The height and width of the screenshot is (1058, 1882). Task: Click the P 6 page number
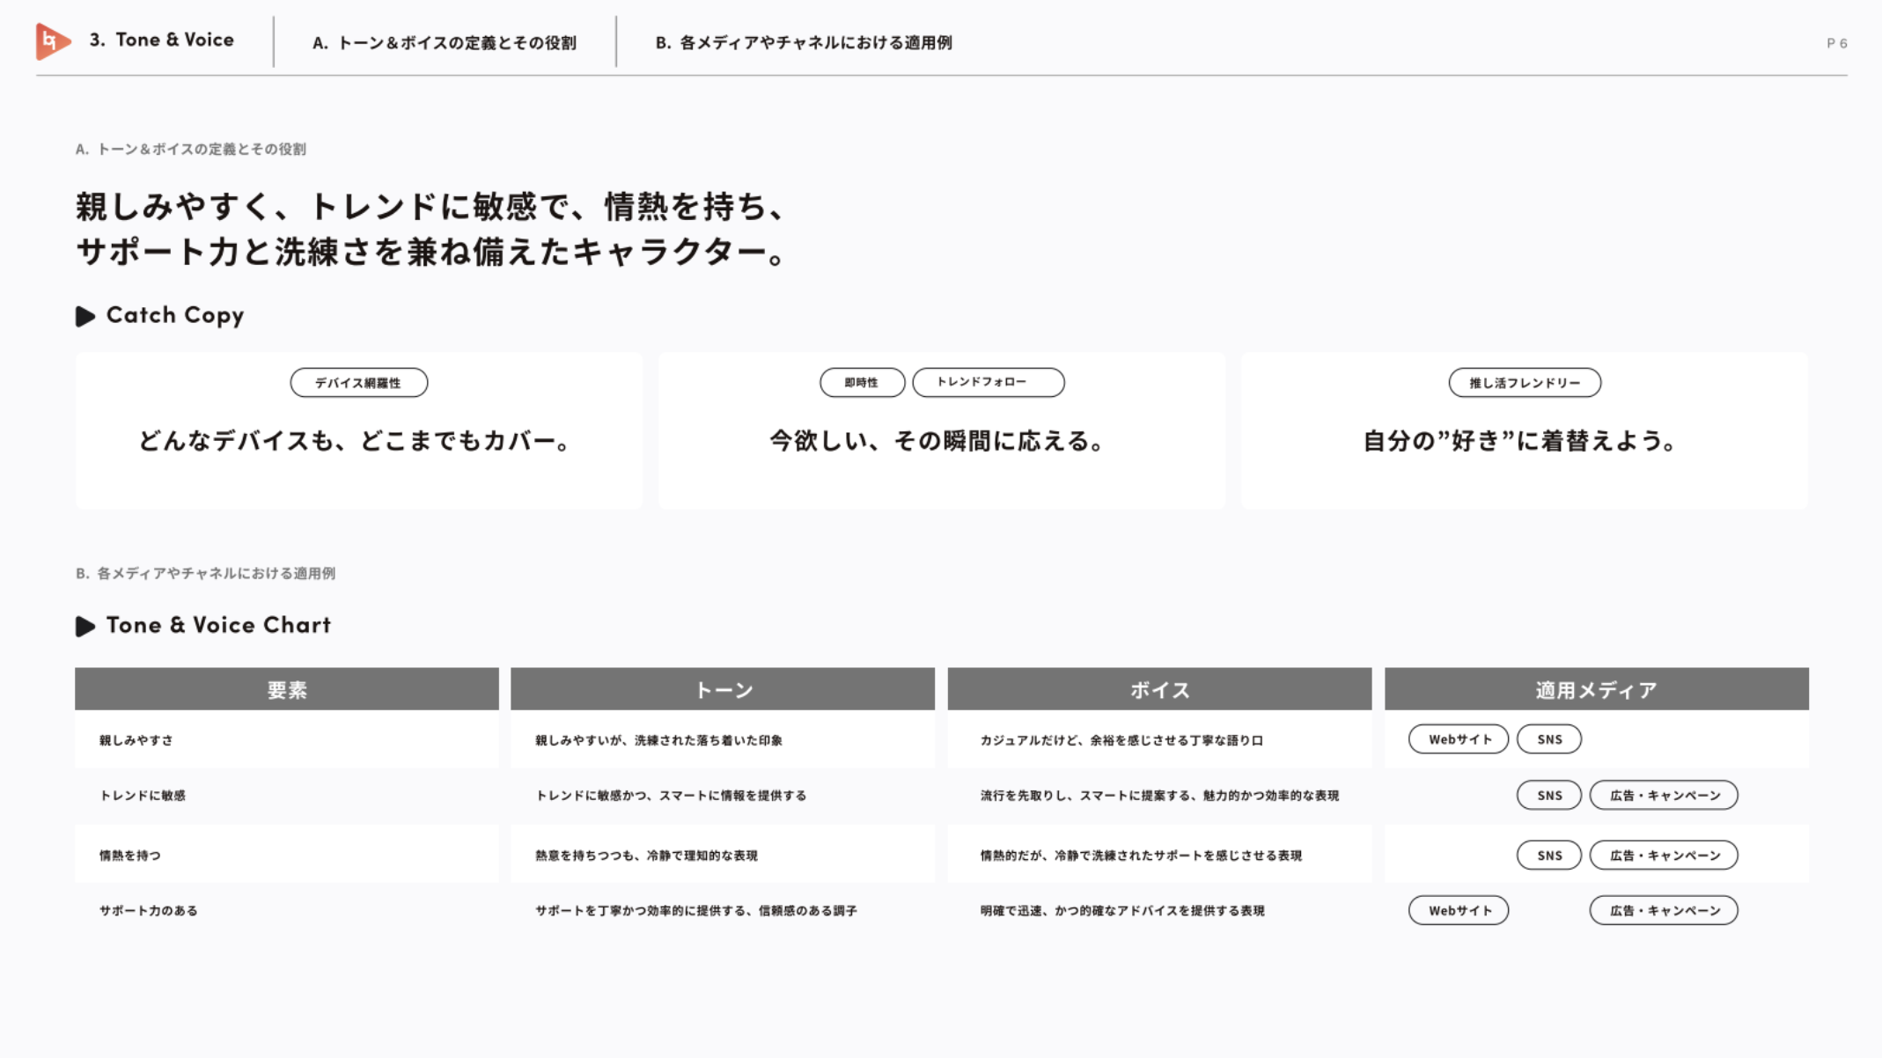pyautogui.click(x=1836, y=43)
